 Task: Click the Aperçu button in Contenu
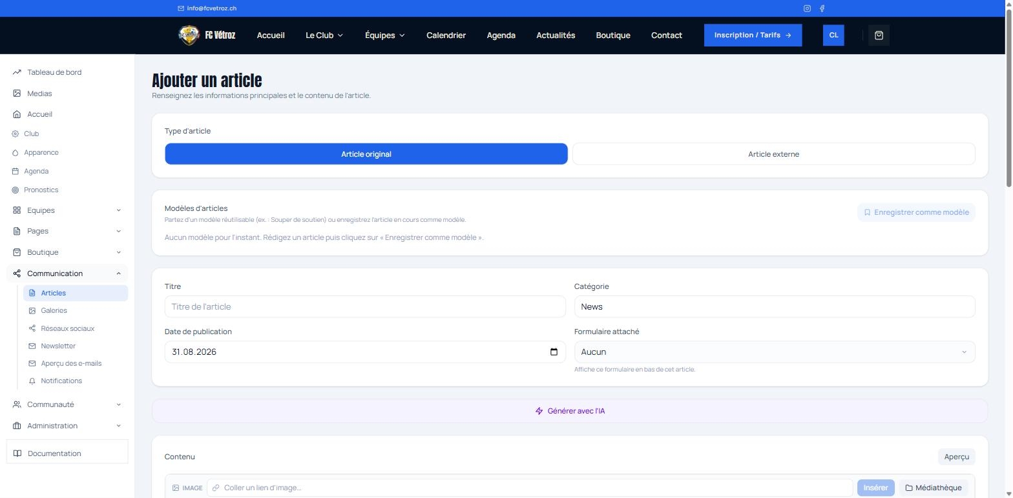956,457
